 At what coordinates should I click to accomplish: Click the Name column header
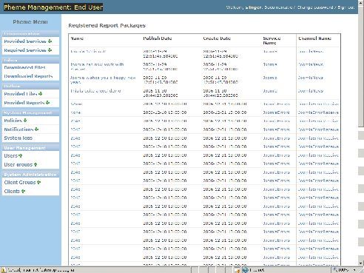(x=77, y=38)
